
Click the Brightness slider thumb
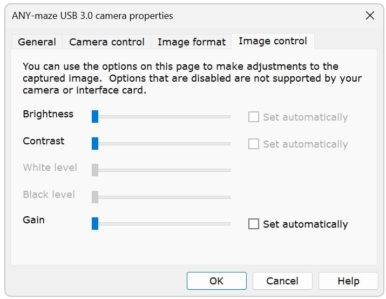[95, 116]
